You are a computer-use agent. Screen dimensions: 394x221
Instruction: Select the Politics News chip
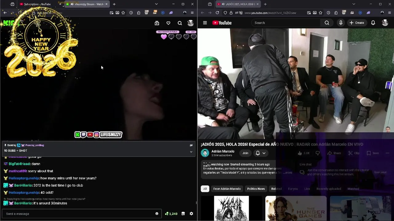pos(256,189)
